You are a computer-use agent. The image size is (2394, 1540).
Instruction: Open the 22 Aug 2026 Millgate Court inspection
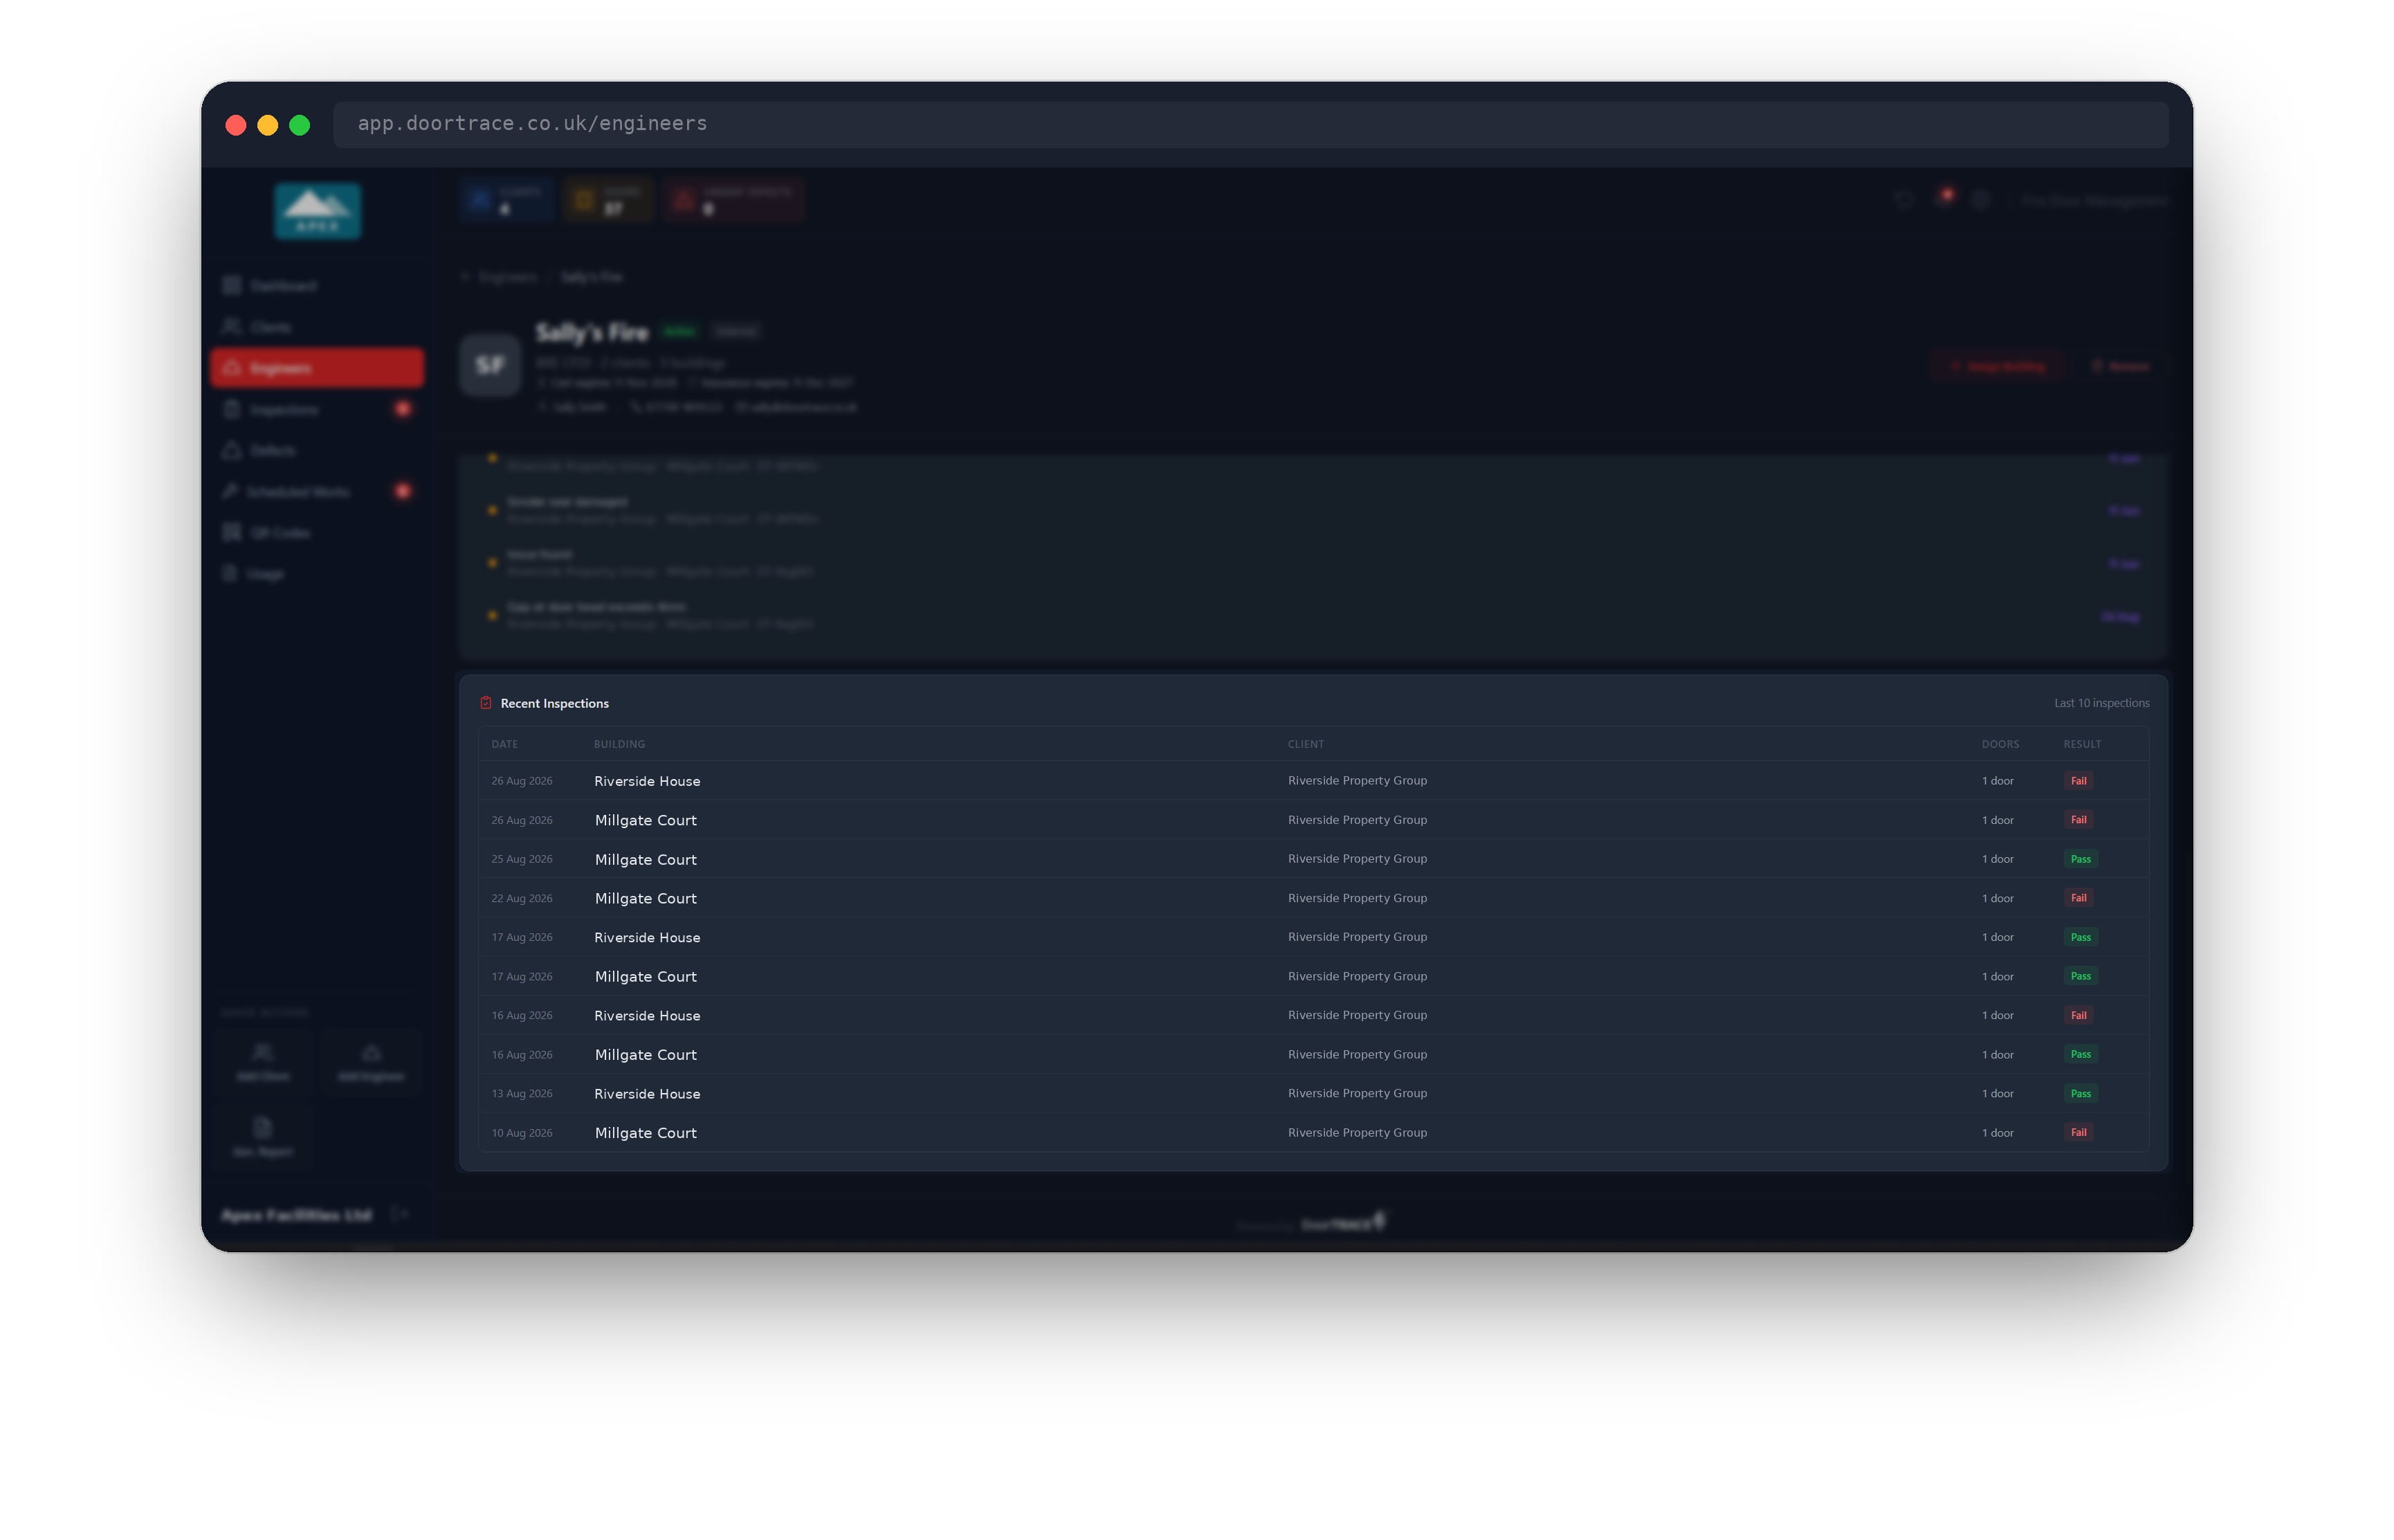[1313, 898]
